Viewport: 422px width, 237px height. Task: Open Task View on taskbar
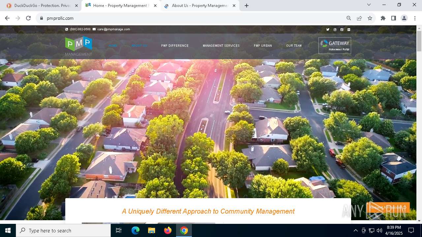coord(119,230)
